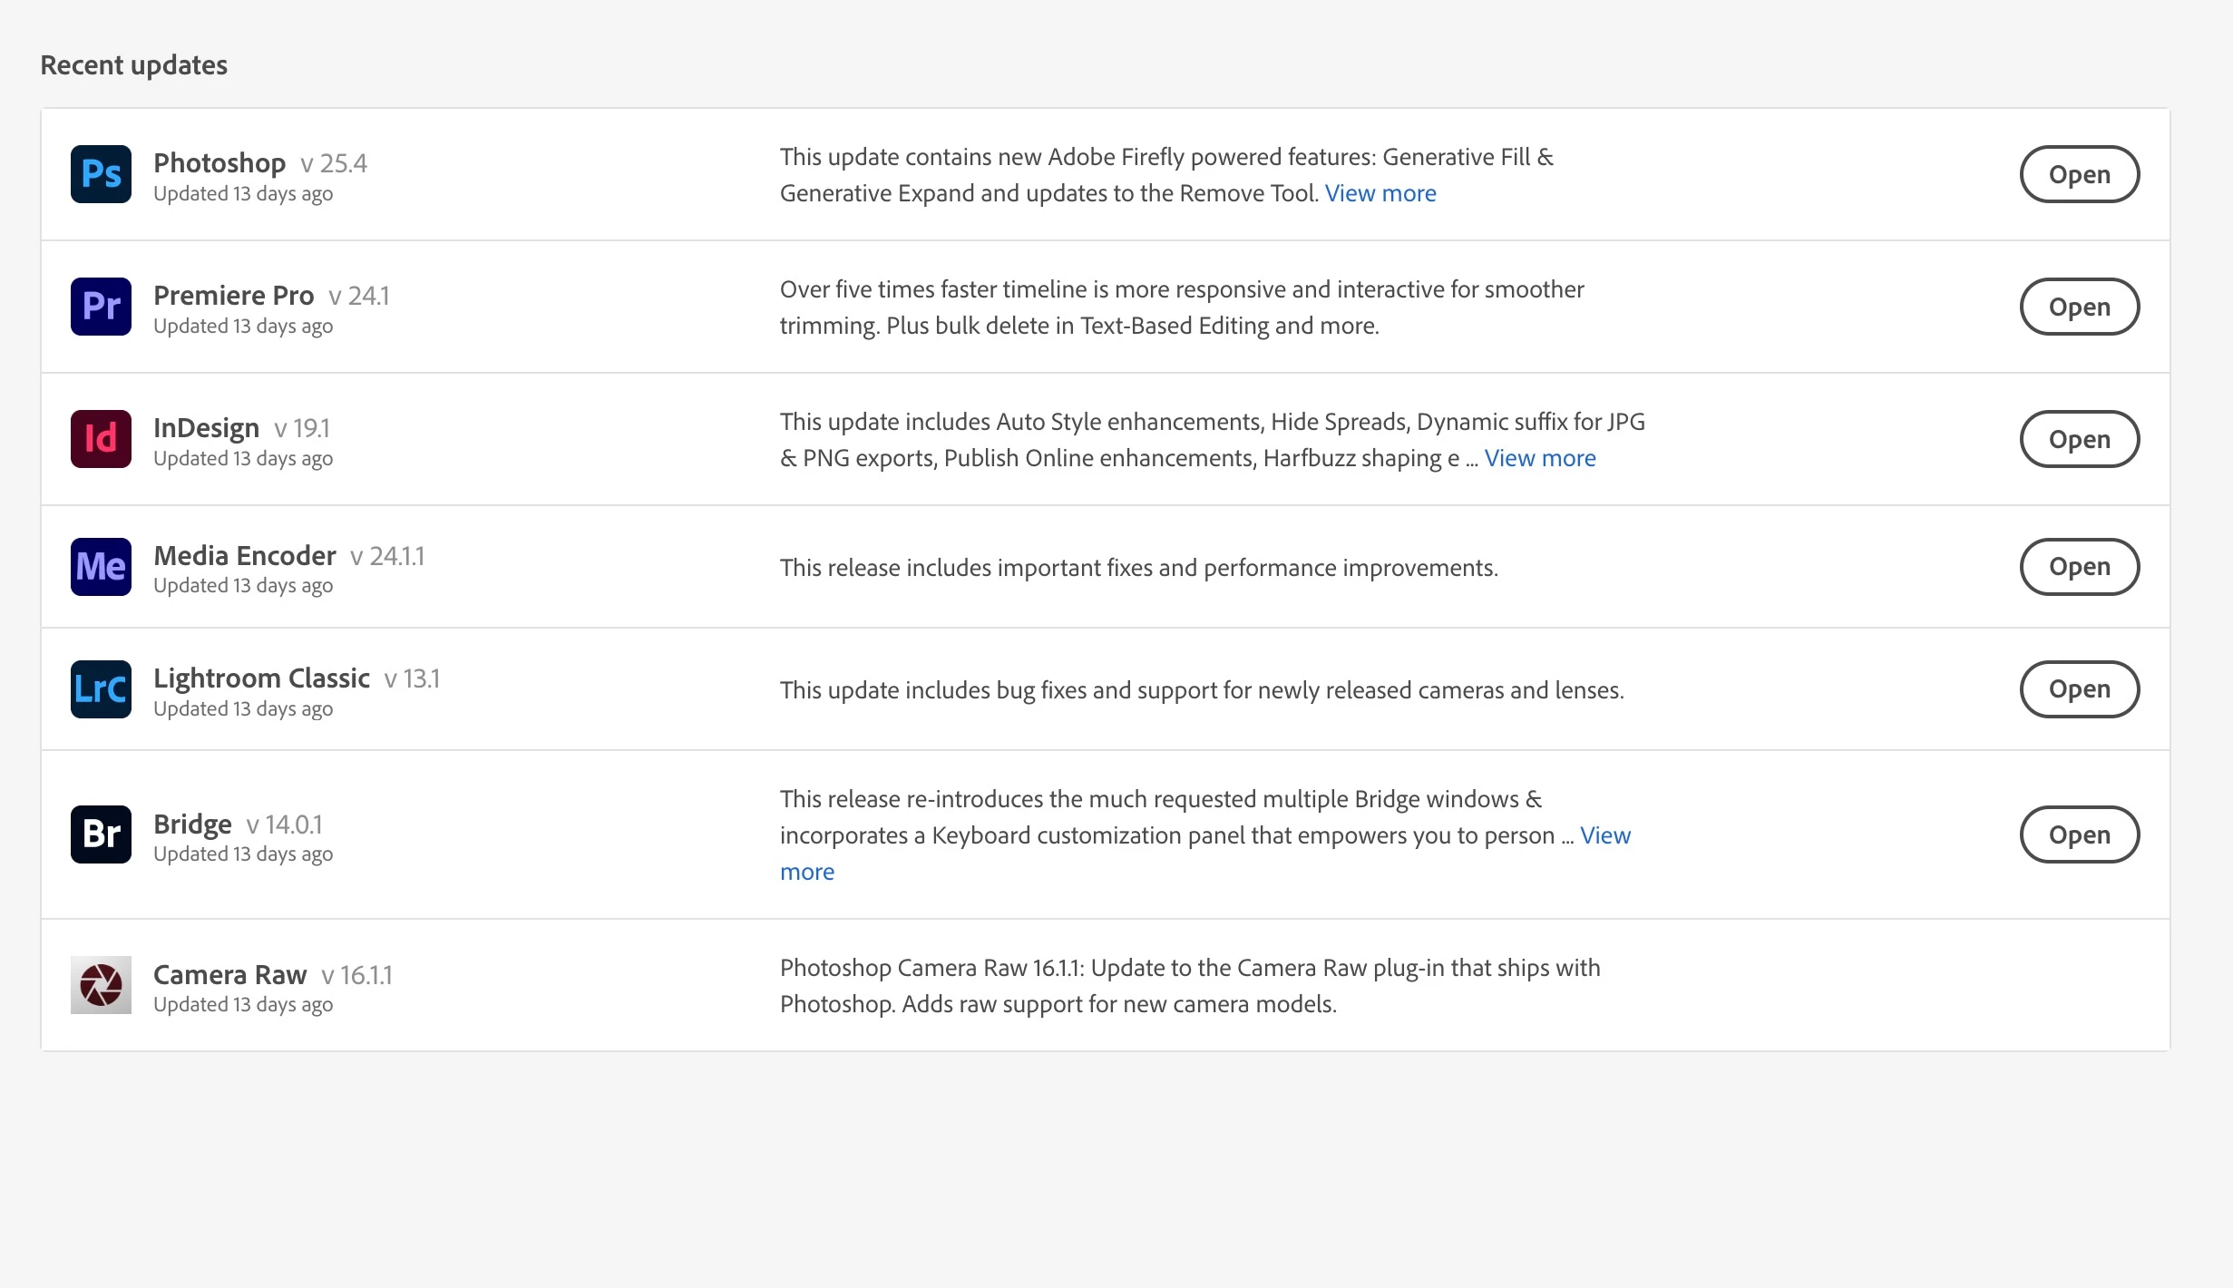Screen dimensions: 2233x1288
Task: Open Premiere Pro using its Open button
Action: [2079, 307]
